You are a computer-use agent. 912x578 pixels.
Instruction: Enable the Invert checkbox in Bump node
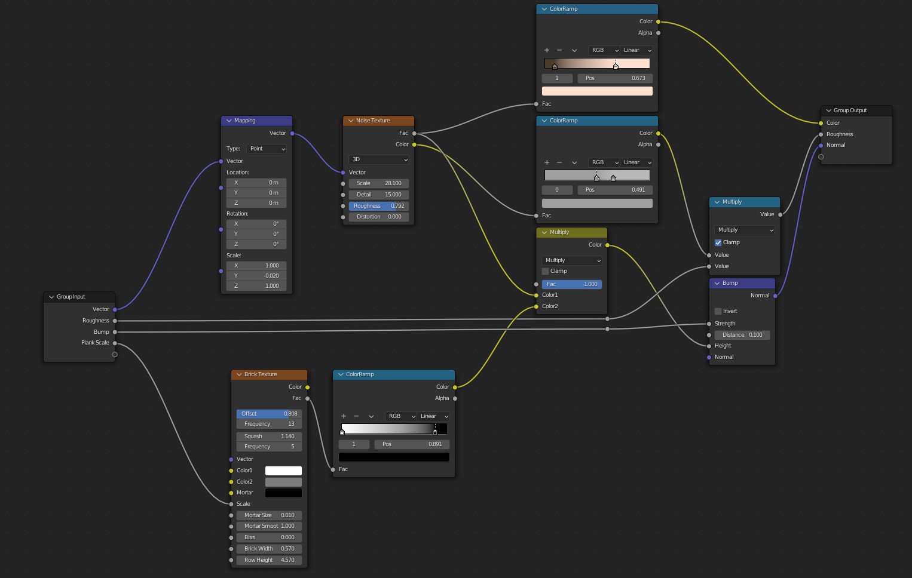click(x=718, y=311)
